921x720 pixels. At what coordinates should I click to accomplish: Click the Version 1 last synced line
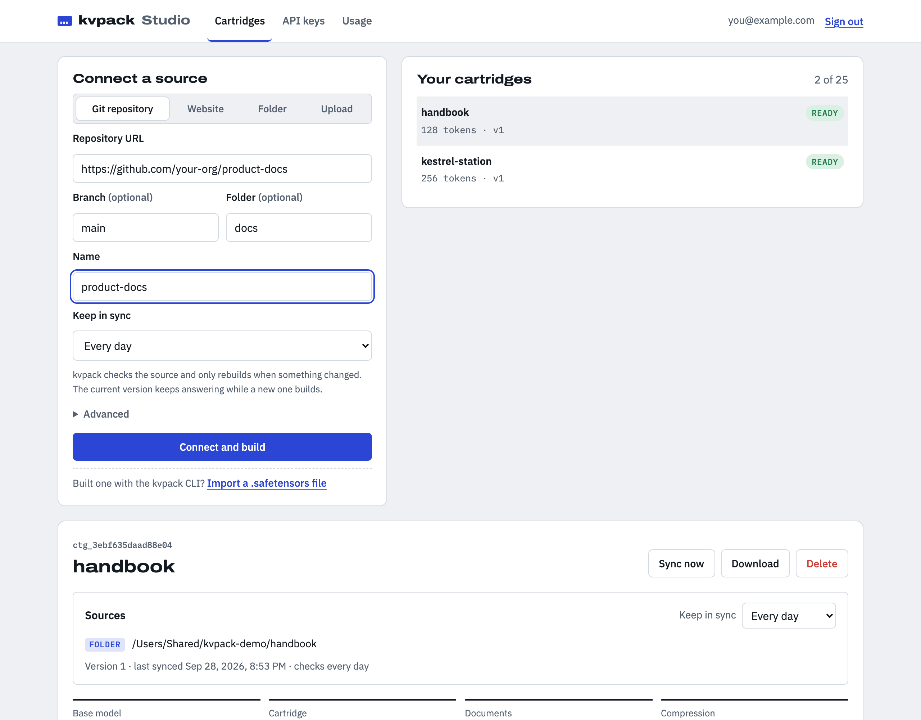(227, 666)
